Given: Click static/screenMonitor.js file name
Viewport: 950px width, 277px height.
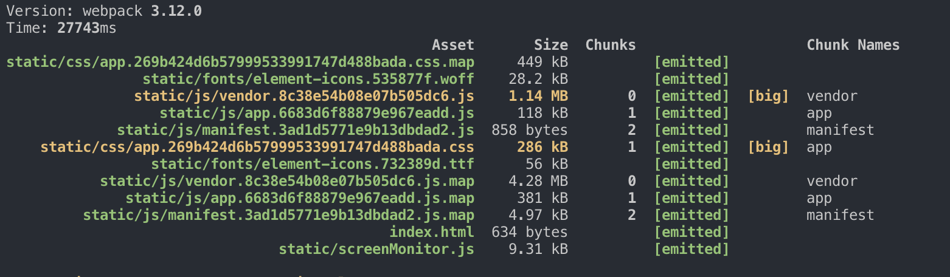Looking at the screenshot, I should (x=376, y=249).
